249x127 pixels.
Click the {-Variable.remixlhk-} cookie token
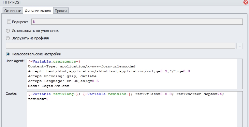coord(107,94)
